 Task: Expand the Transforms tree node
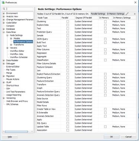(11, 45)
